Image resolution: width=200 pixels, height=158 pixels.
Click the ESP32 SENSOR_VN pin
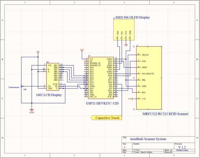coord(95,65)
